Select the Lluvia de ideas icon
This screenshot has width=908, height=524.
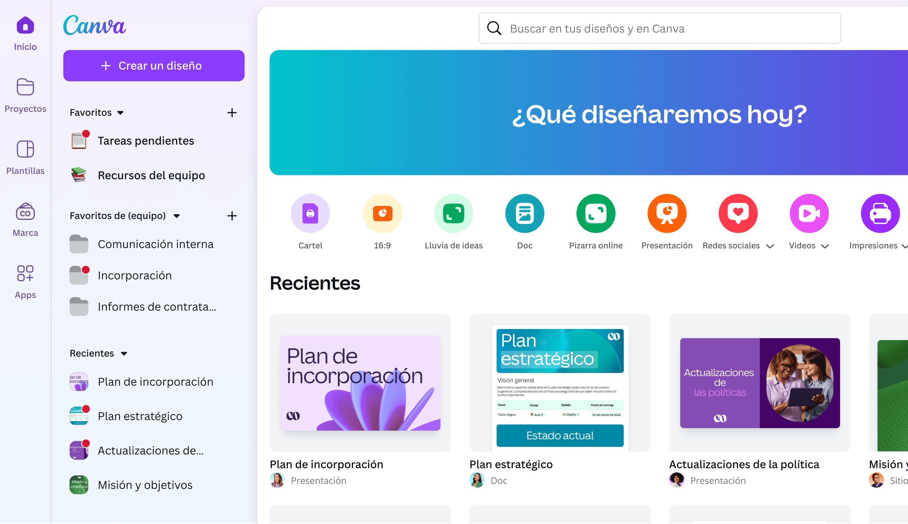click(453, 213)
